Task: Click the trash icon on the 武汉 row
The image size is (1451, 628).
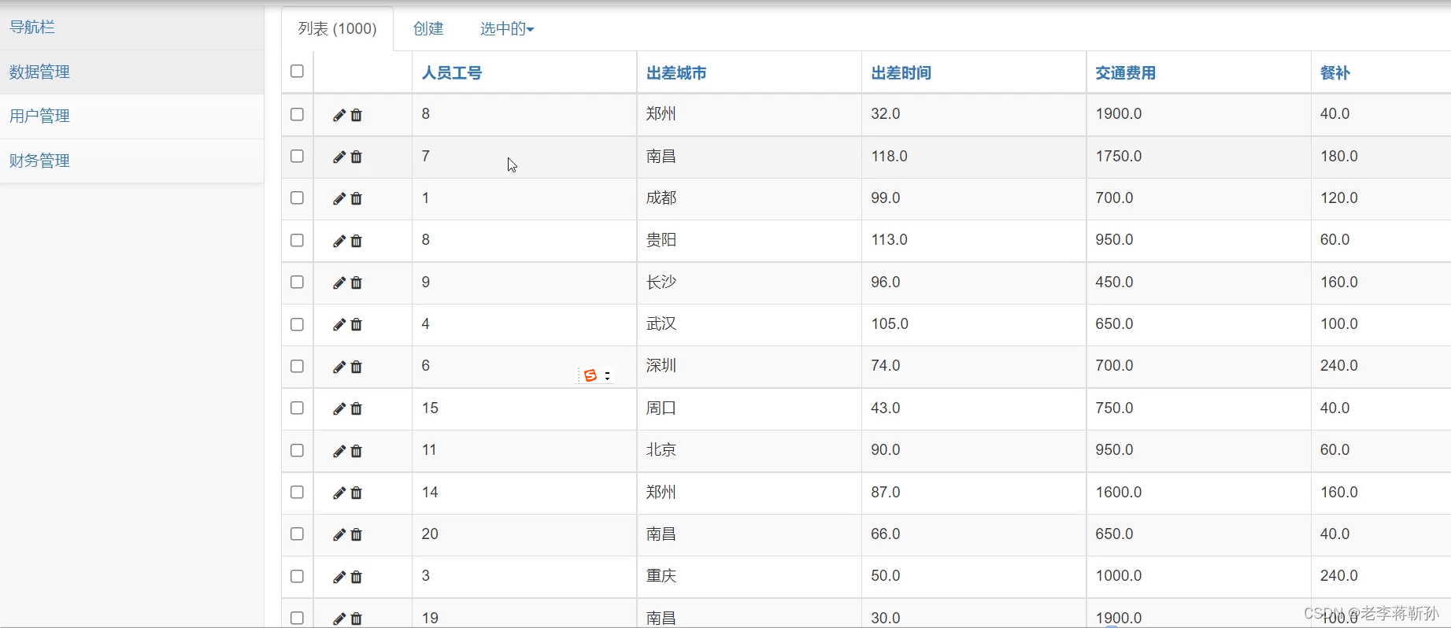Action: (357, 324)
